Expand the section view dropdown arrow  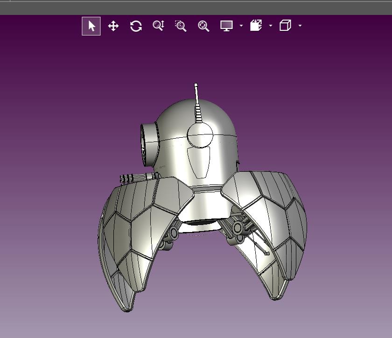coord(271,26)
